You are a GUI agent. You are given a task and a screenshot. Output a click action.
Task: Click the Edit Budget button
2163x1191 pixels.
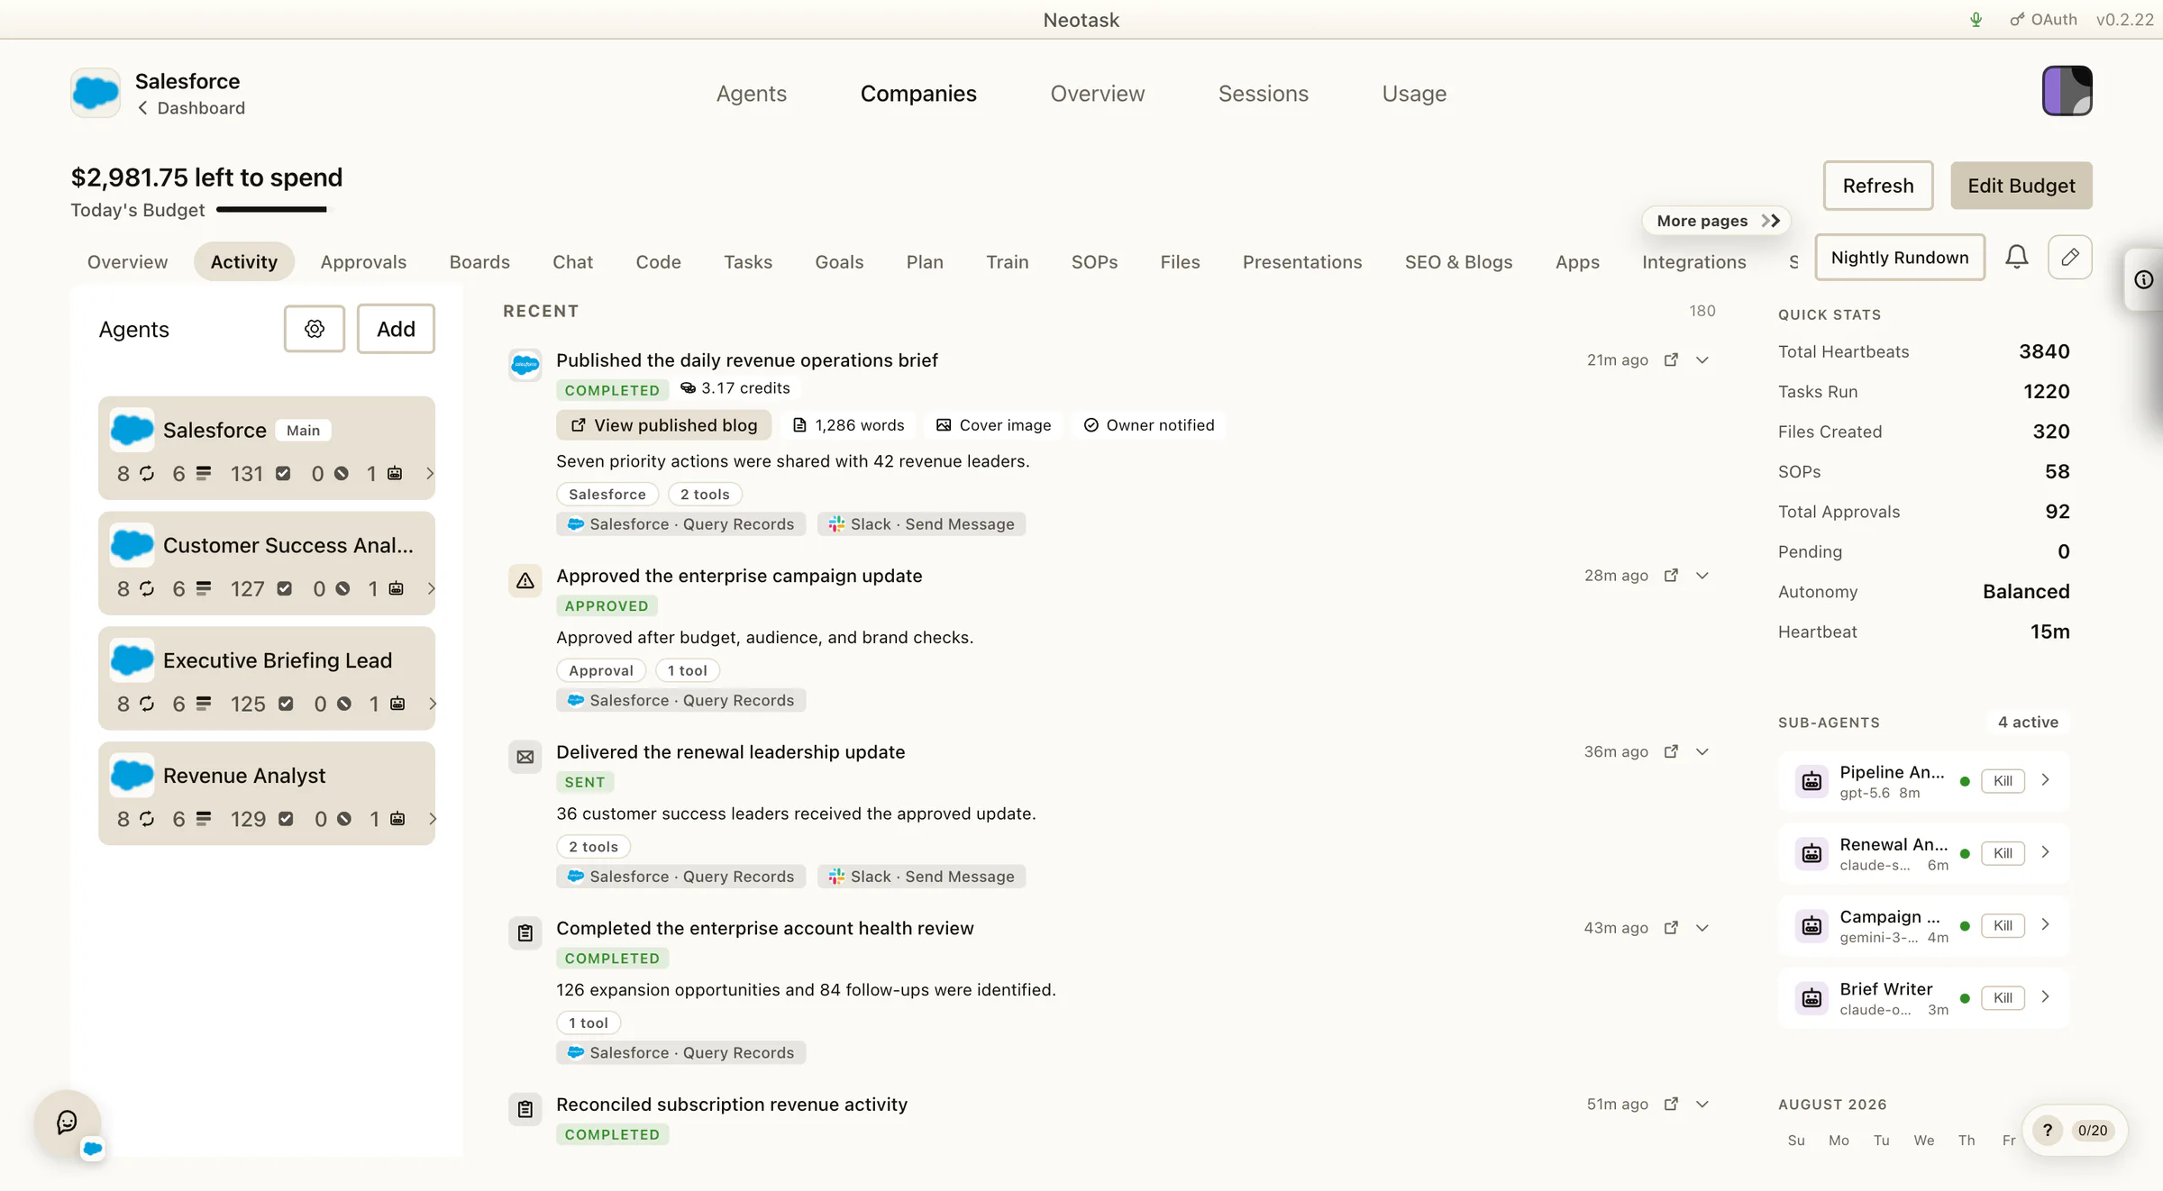(2022, 186)
